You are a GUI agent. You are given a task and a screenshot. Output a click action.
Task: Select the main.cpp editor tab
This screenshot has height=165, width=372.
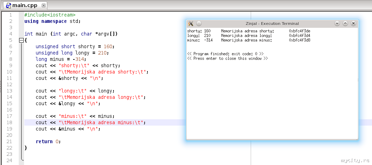(x=25, y=5)
